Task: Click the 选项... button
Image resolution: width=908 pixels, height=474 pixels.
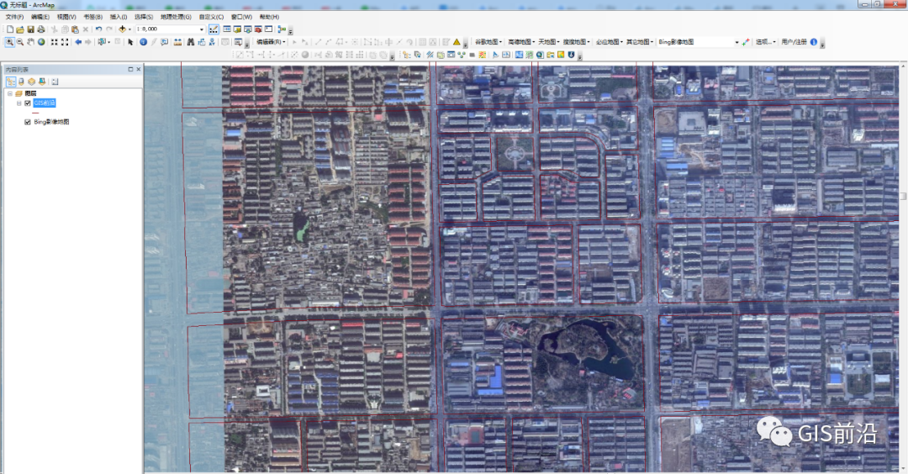Action: pyautogui.click(x=764, y=42)
